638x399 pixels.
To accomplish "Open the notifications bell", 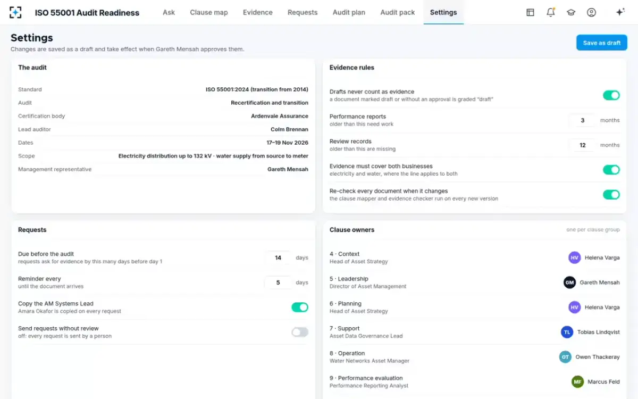I will click(x=551, y=12).
